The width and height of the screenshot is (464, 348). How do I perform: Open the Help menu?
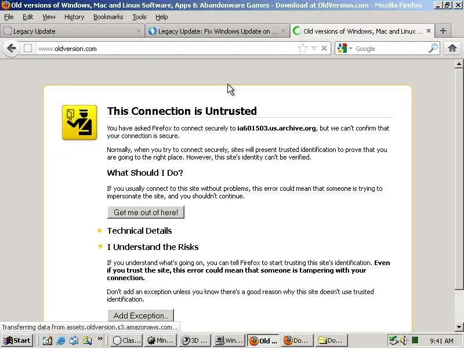click(x=162, y=17)
